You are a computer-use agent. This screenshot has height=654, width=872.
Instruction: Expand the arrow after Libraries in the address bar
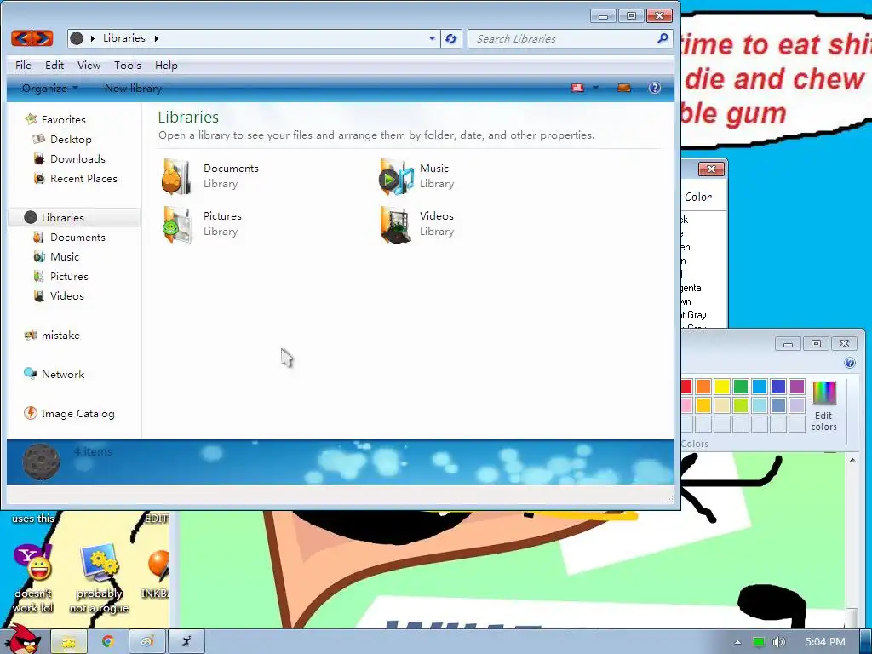tap(157, 38)
